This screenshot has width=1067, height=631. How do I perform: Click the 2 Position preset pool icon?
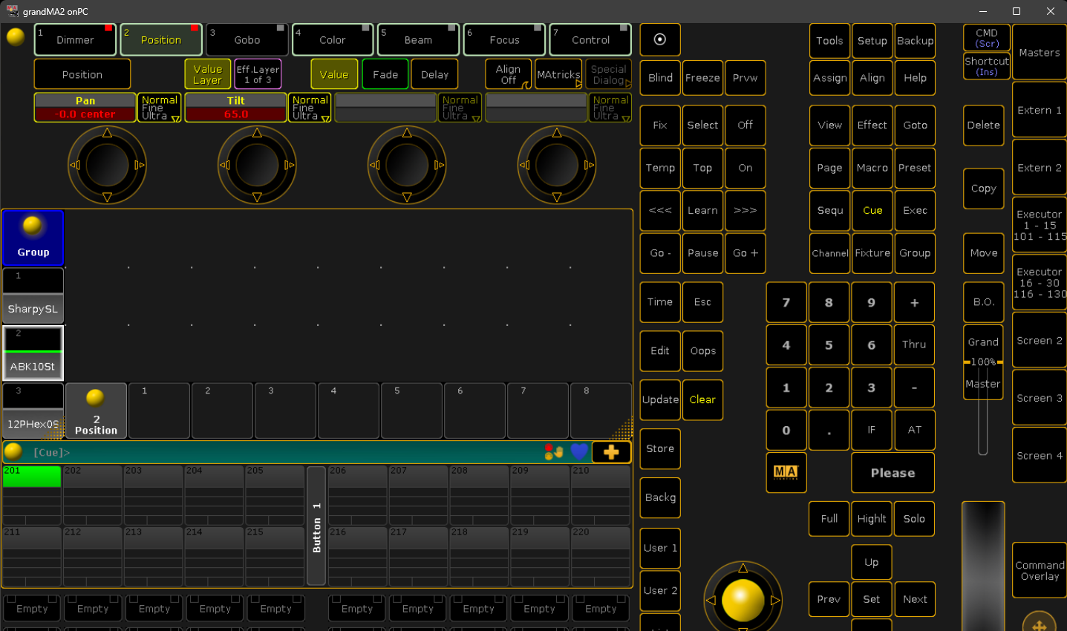point(96,411)
